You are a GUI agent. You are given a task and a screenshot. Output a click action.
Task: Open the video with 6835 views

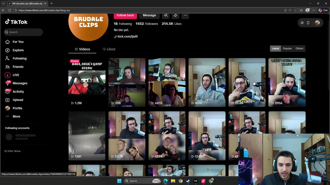167,82
